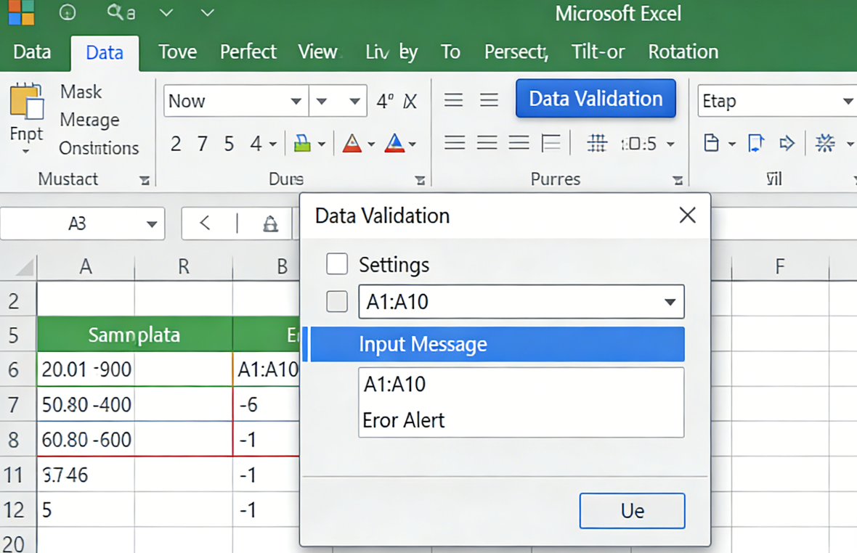The image size is (857, 553).
Task: Toggle the checkbox beside the A1:A10 dropdown
Action: 337,301
